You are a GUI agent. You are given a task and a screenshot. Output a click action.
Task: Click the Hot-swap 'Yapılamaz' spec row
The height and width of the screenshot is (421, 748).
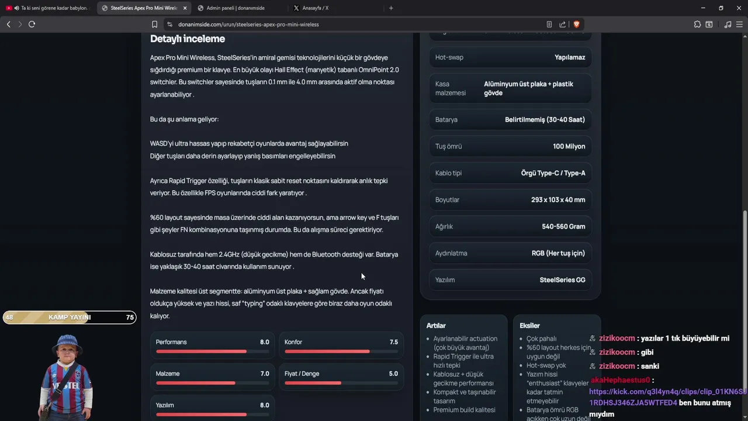510,57
